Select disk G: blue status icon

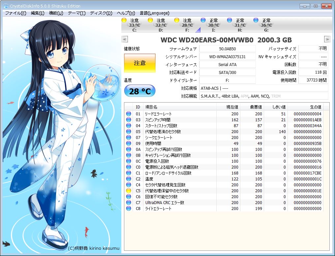click(256, 20)
